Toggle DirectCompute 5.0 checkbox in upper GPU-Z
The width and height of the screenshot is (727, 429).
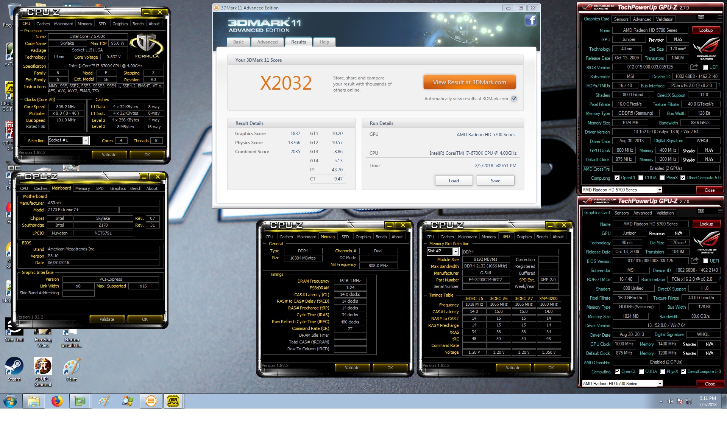(683, 178)
